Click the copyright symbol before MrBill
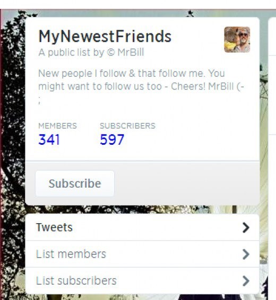 click(111, 52)
